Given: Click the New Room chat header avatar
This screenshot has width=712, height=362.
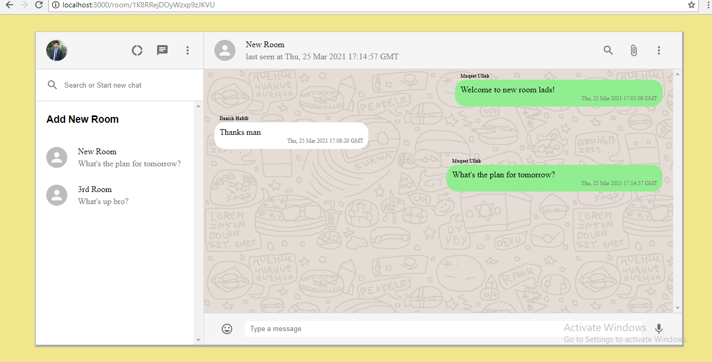Looking at the screenshot, I should point(224,50).
